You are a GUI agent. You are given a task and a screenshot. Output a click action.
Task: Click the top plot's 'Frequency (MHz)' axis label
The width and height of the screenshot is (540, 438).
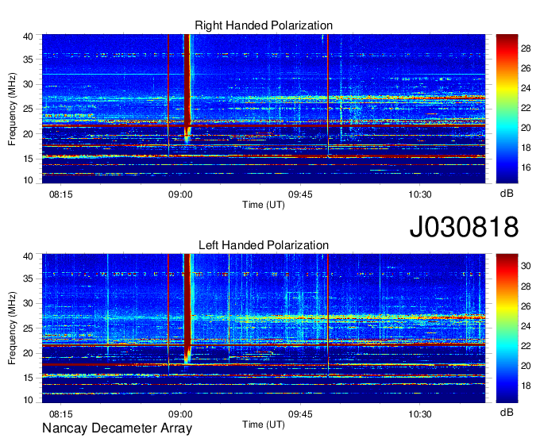click(12, 109)
